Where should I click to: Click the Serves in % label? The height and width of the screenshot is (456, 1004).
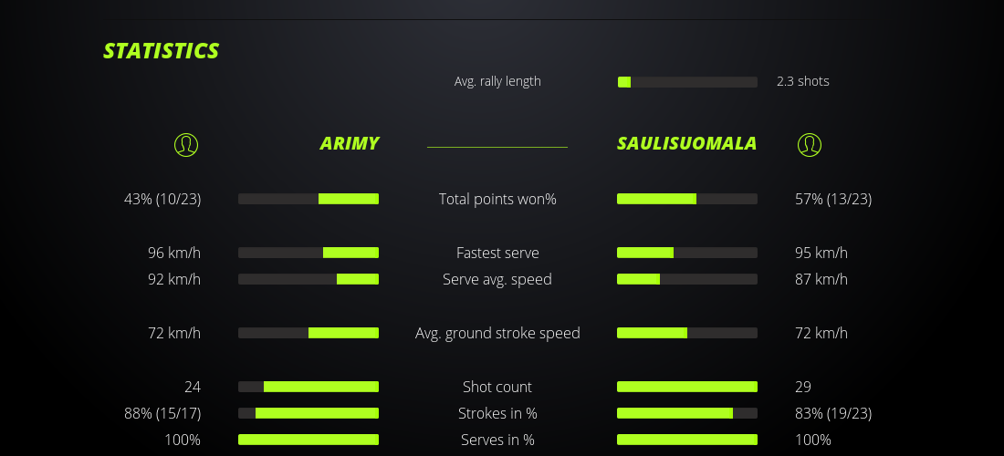[497, 440]
